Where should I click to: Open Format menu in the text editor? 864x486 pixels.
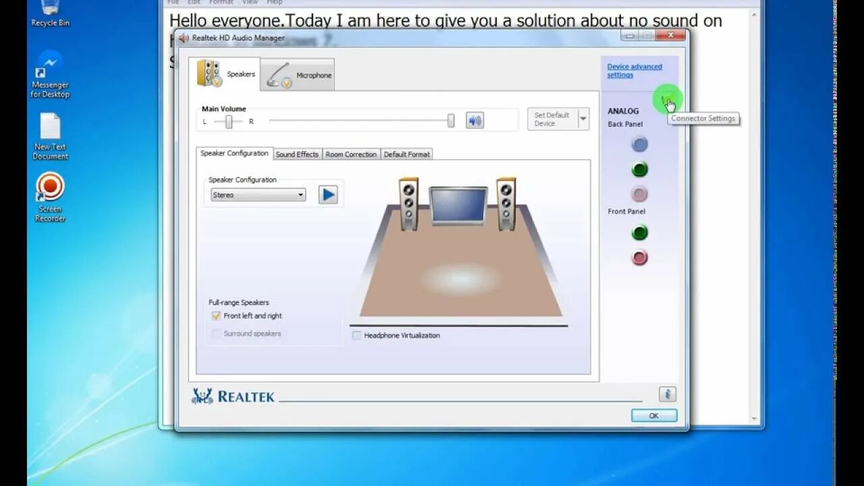tap(221, 2)
